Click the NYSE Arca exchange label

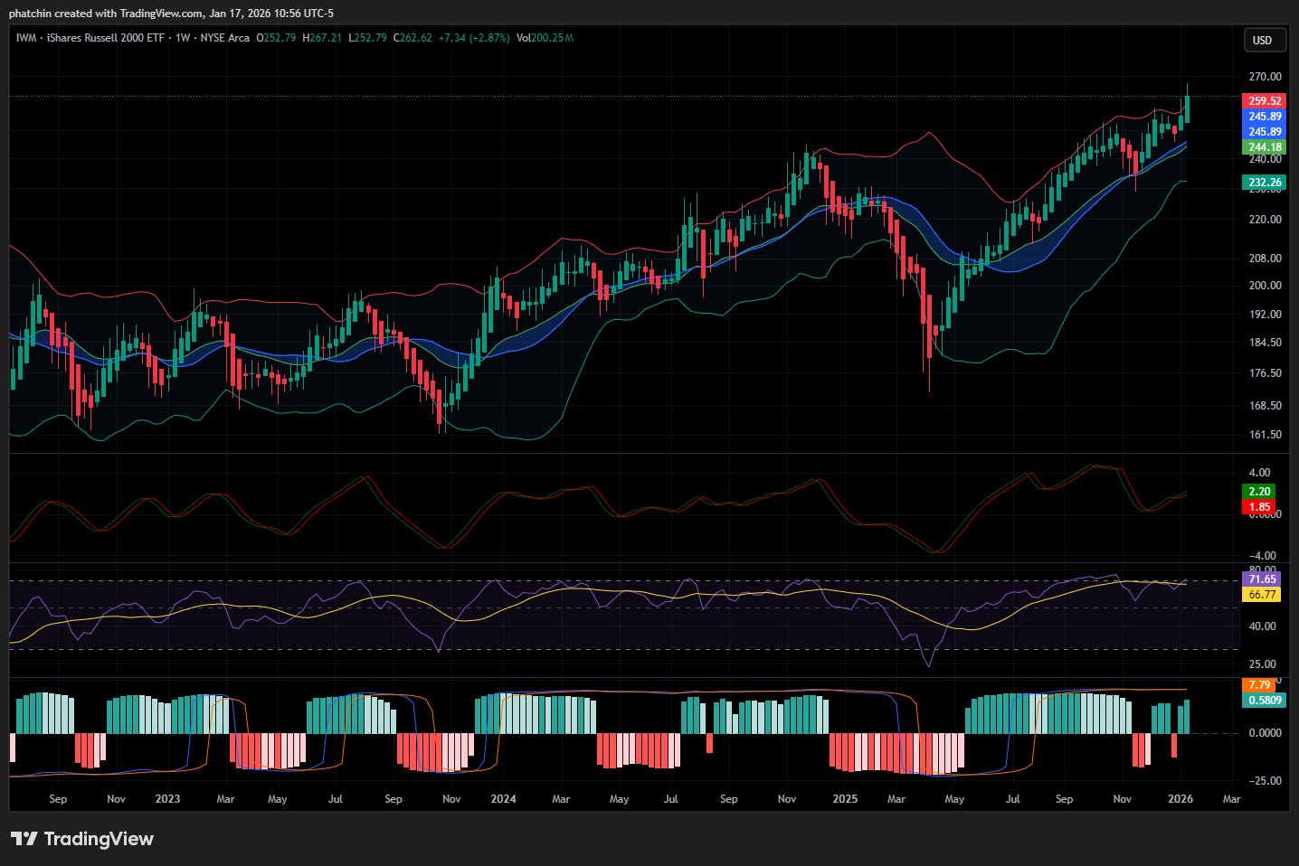pos(224,38)
